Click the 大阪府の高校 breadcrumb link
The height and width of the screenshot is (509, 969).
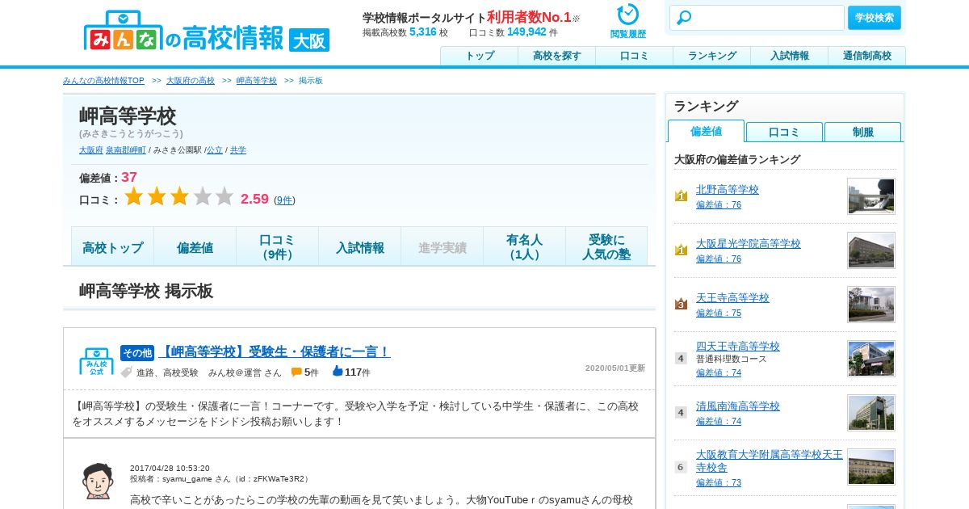191,81
